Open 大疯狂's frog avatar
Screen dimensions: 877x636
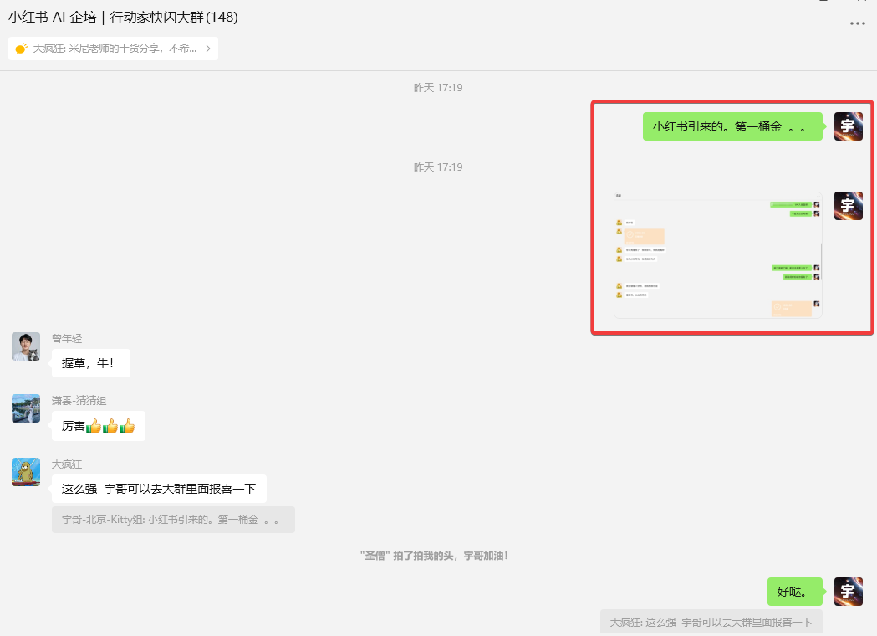pos(26,472)
